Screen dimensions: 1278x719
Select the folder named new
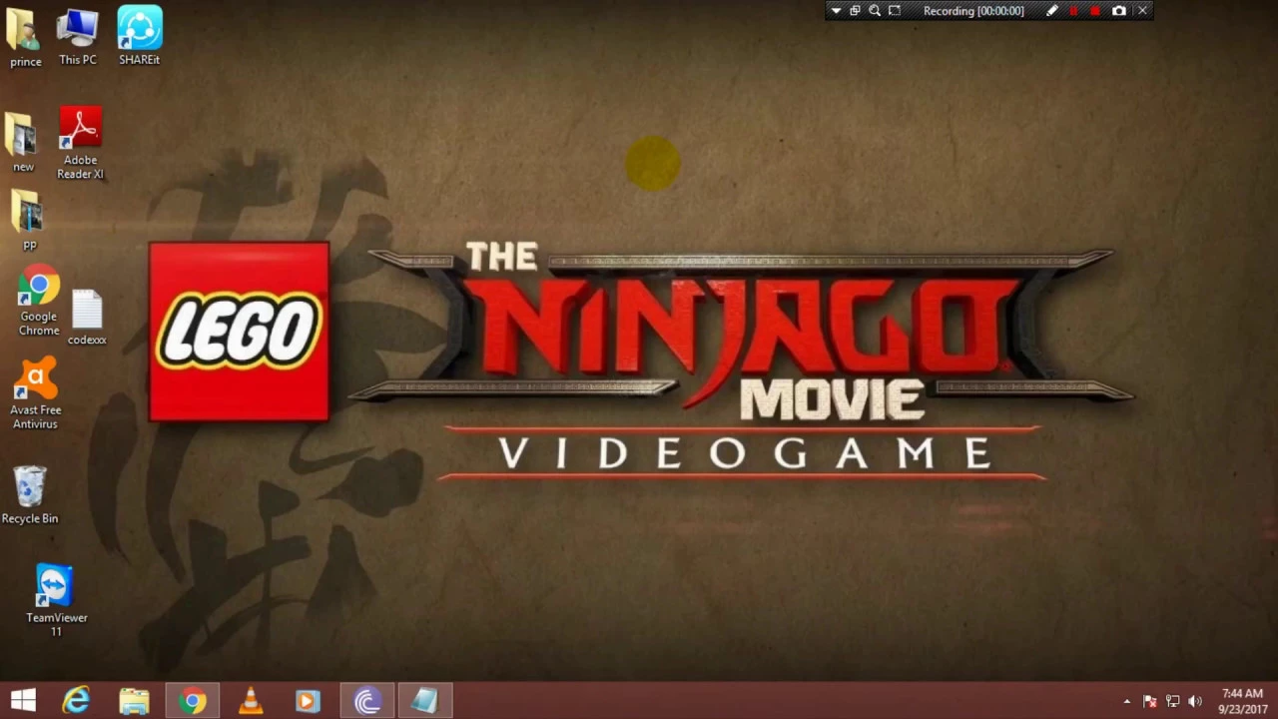(23, 143)
